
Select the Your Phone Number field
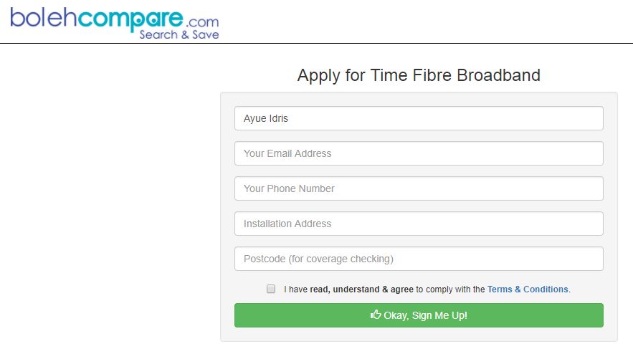(x=419, y=188)
